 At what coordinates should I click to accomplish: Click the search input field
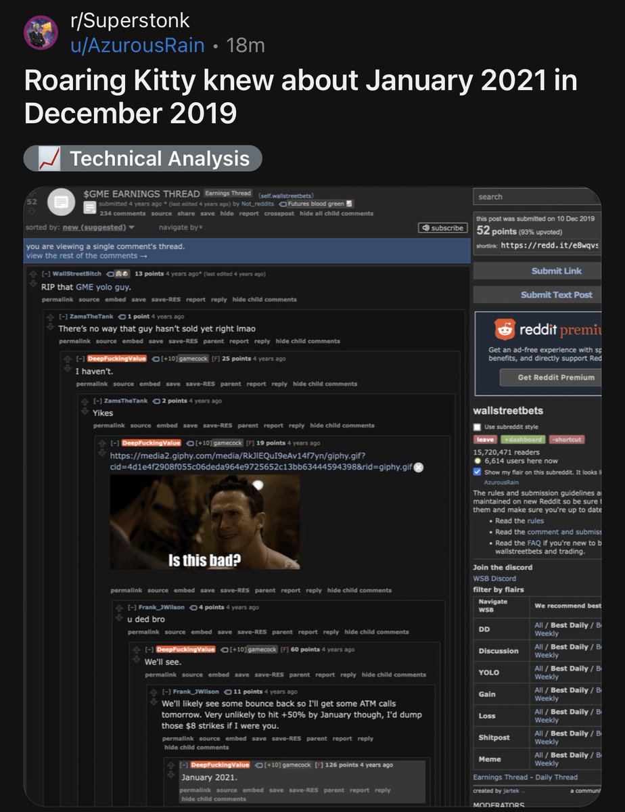coord(537,197)
